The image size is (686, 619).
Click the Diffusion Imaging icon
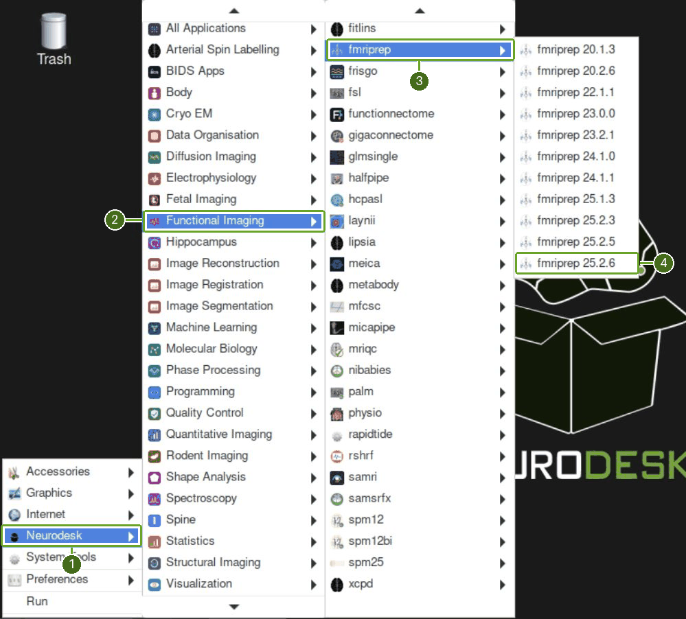[155, 157]
